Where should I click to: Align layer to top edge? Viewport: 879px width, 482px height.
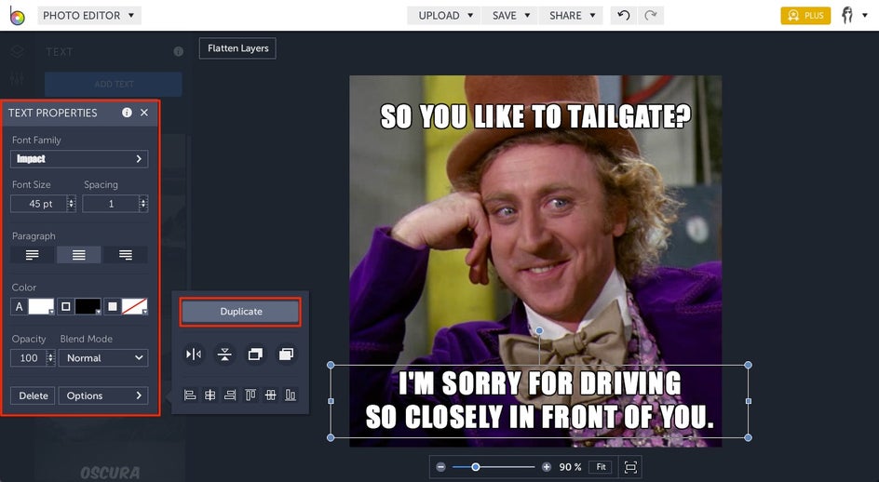click(x=250, y=395)
